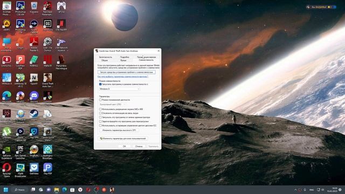Screen dimensions: 345x194
Task: Expand the Windows 8 compatibility dropdown
Action: [120, 89]
